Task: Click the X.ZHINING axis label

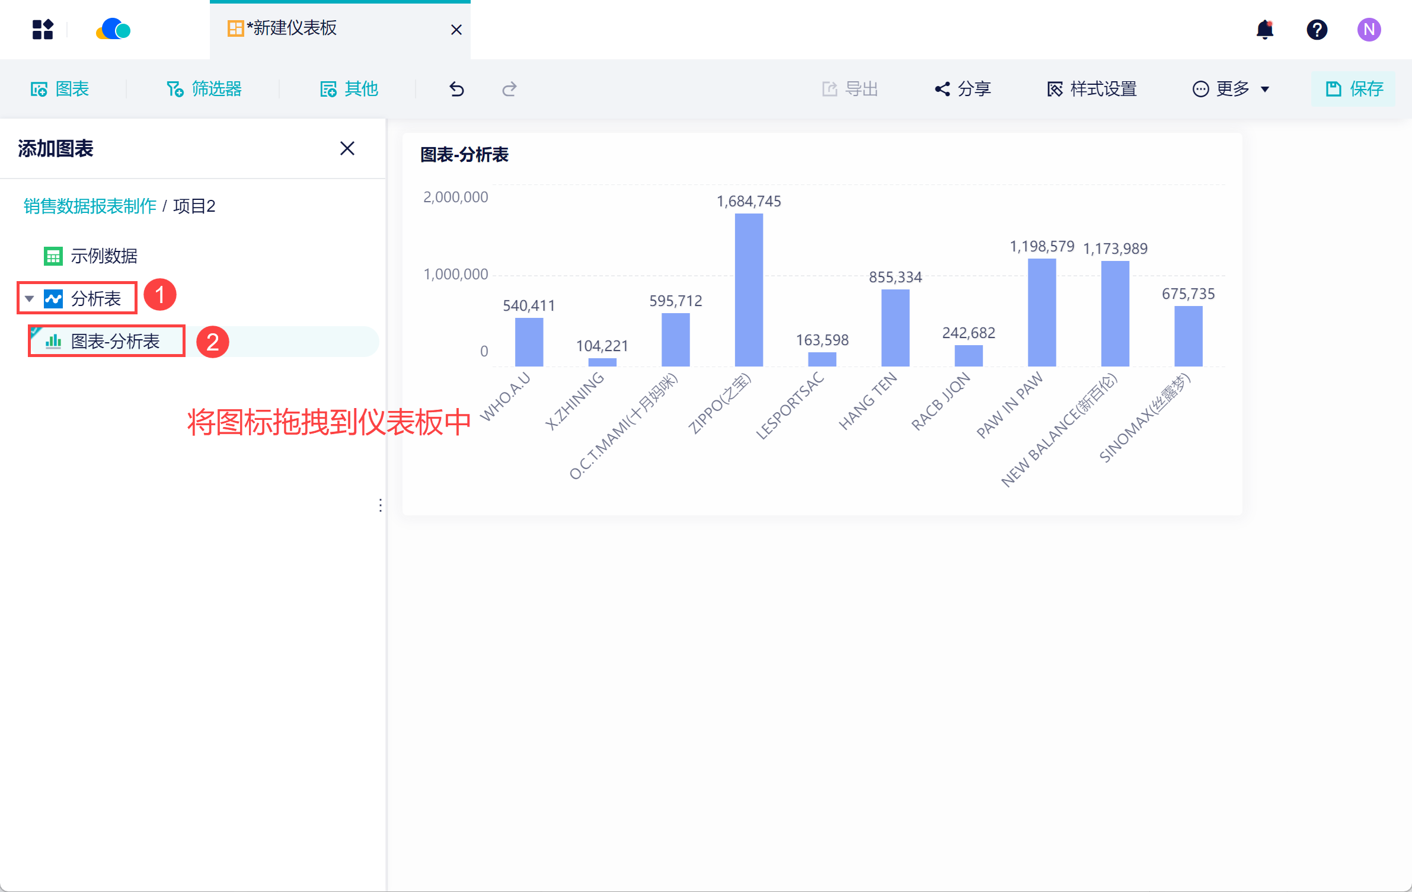Action: (575, 401)
